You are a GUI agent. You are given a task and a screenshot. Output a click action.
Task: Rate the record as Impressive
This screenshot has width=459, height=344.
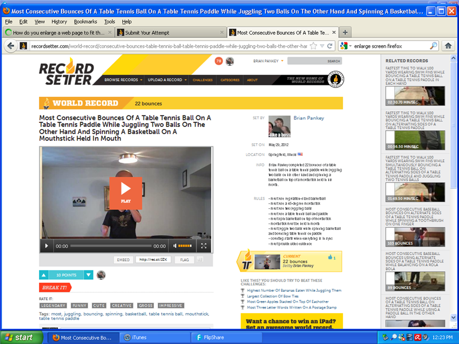[x=170, y=306]
